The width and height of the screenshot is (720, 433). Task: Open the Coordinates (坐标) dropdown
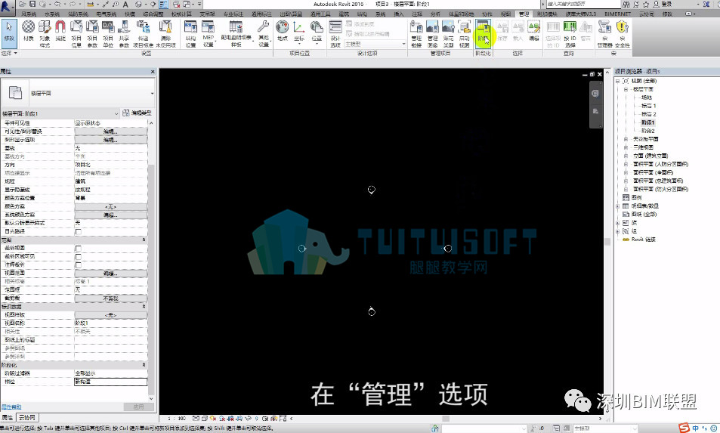click(x=299, y=33)
